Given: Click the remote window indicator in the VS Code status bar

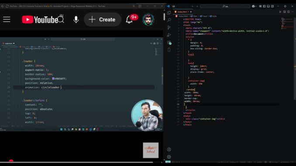Looking at the screenshot, I should [x=168, y=162].
